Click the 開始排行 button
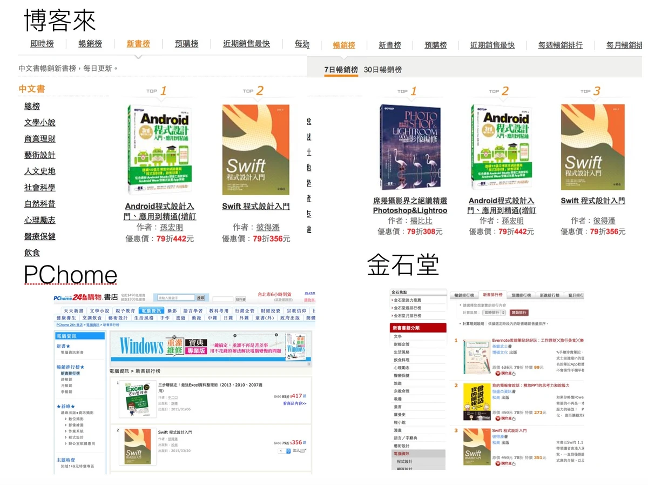The image size is (648, 485). [x=519, y=312]
